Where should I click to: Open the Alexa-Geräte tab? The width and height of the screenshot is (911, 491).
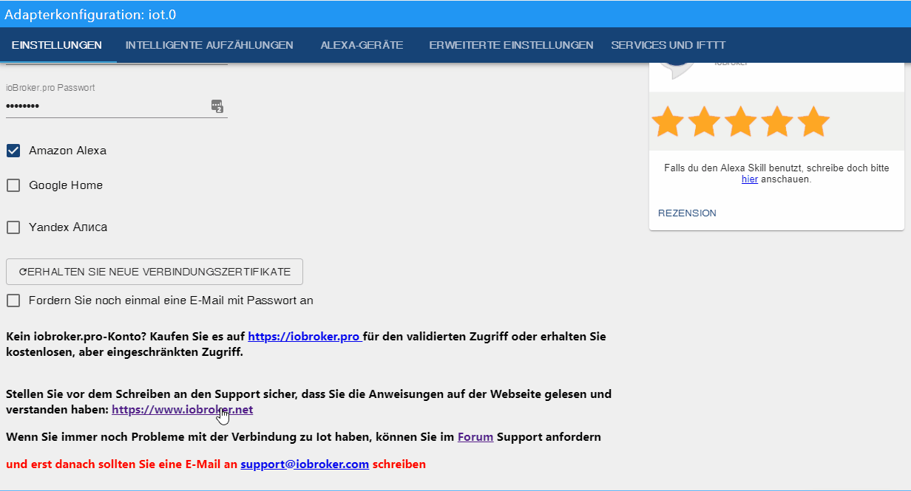[362, 45]
